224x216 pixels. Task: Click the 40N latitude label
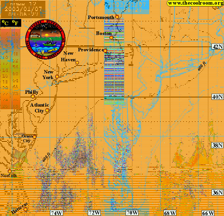click(218, 97)
